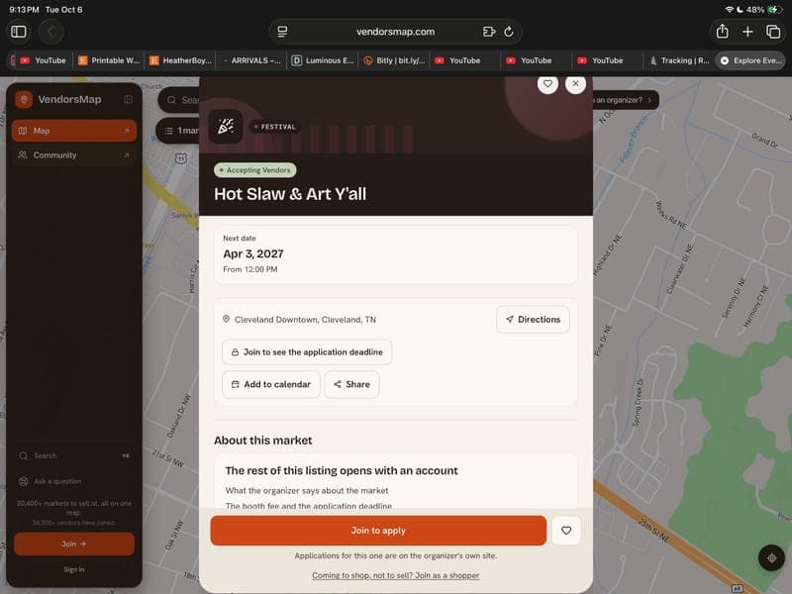
Task: Click the orange Join to apply button
Action: [x=378, y=531]
